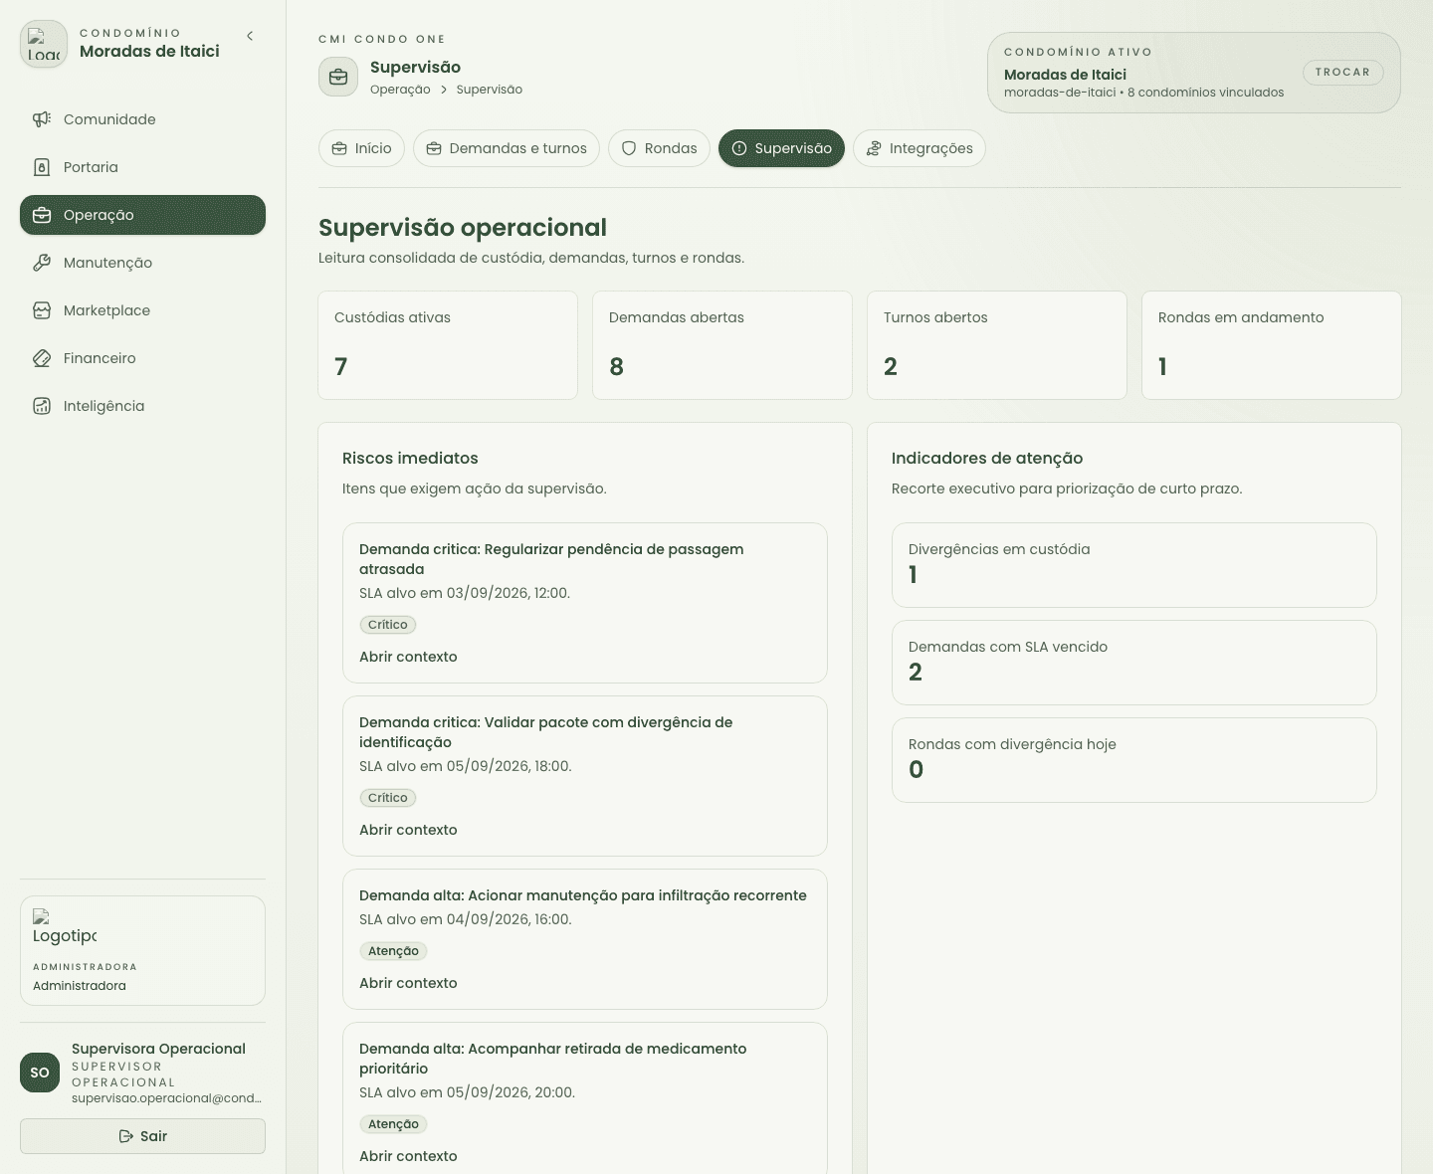Open the Financeiro section
This screenshot has width=1433, height=1174.
click(142, 358)
